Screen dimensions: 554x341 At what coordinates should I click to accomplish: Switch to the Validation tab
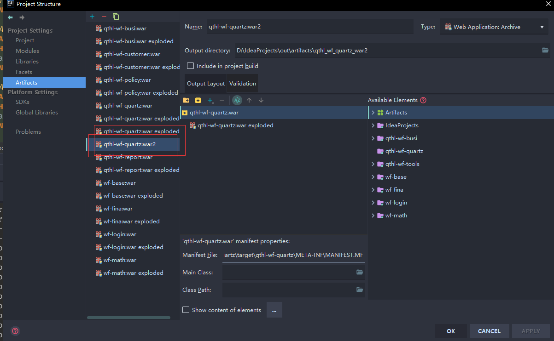tap(243, 84)
